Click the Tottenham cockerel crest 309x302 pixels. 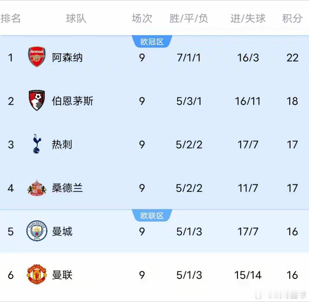click(37, 144)
